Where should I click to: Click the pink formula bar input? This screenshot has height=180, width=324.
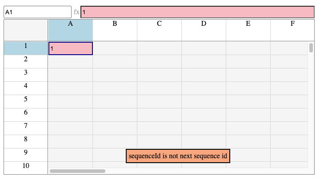tap(197, 12)
